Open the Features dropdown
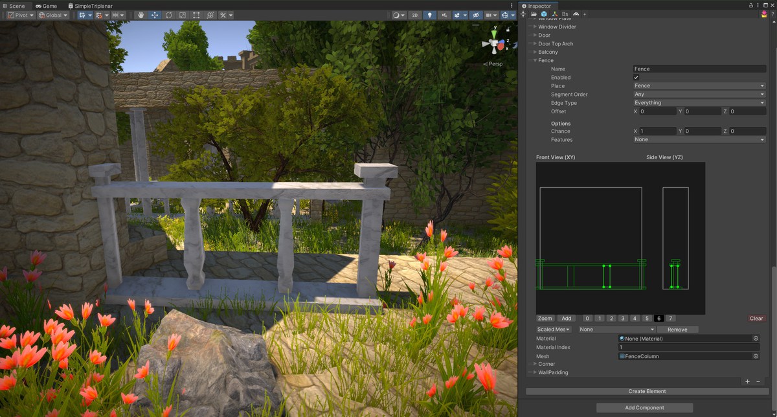Viewport: 777px width, 417px height. 699,140
